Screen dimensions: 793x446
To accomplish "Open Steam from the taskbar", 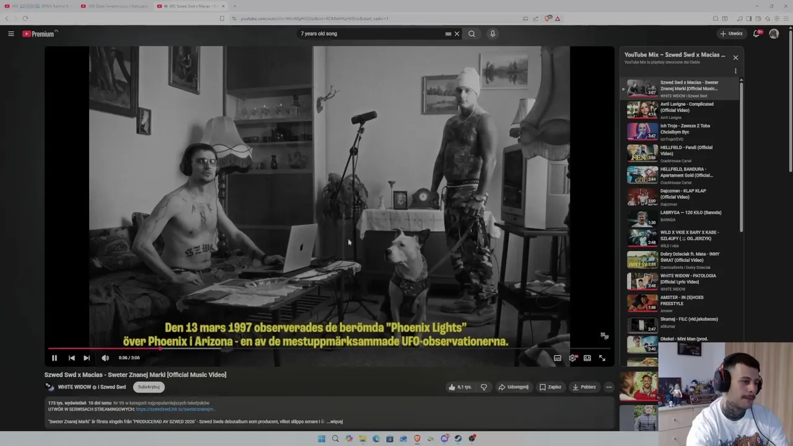I will pyautogui.click(x=458, y=439).
